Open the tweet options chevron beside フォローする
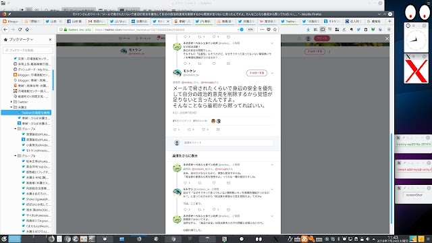432x243 pixels. (272, 74)
